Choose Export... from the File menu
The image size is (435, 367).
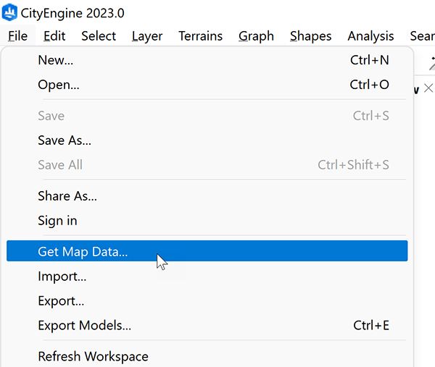[61, 301]
